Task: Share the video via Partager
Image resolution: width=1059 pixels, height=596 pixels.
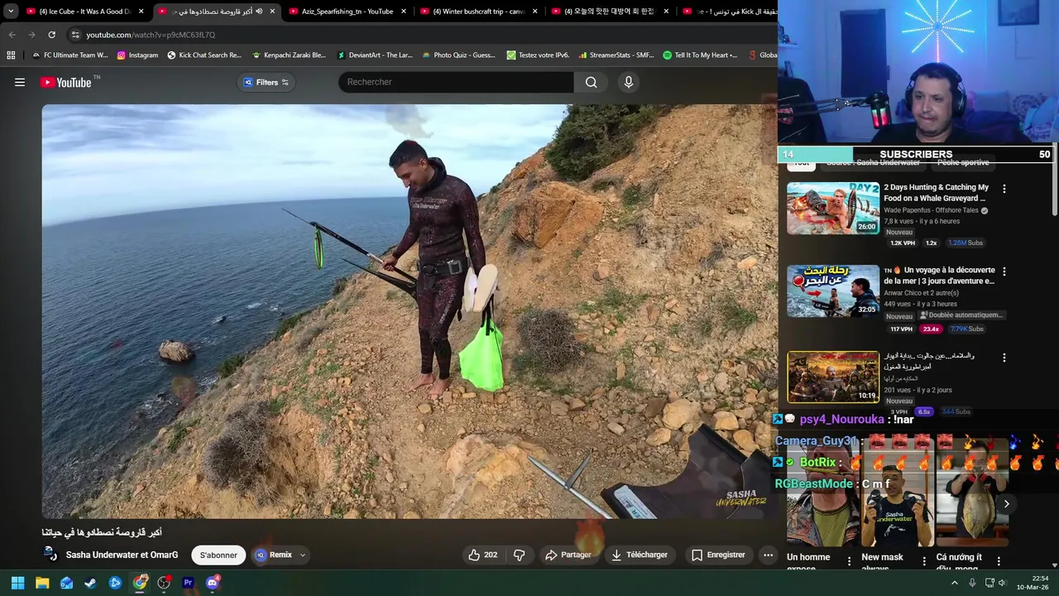Action: point(568,555)
